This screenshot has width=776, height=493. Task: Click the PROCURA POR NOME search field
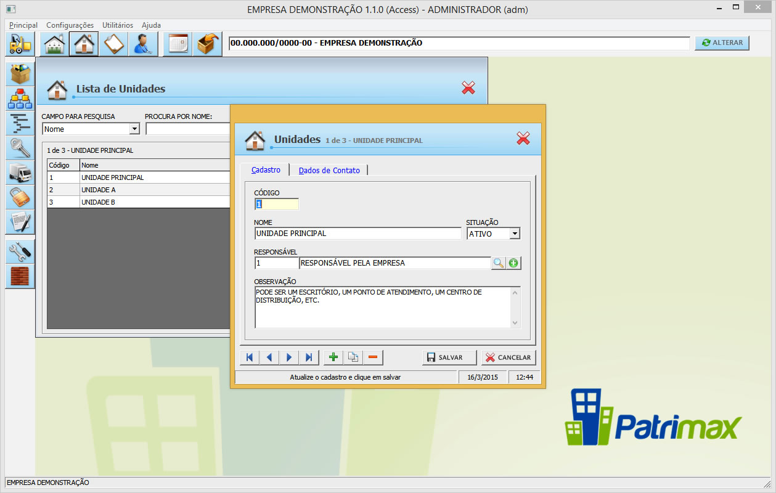[188, 129]
